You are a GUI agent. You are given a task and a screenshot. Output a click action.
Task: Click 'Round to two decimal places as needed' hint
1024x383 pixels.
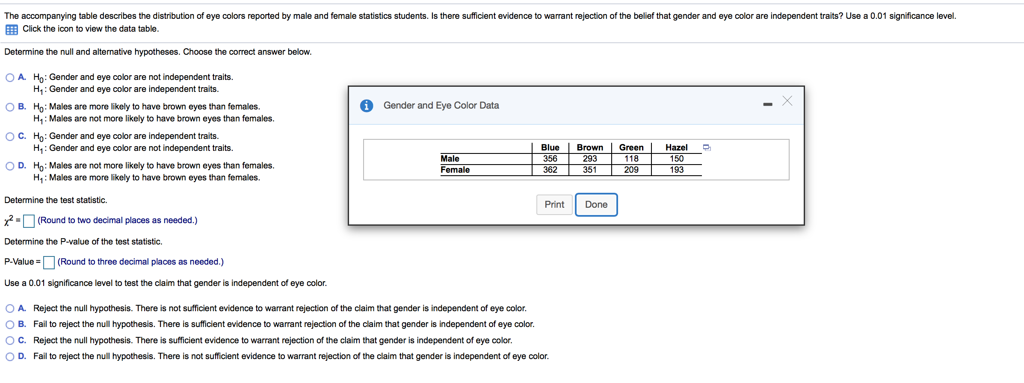(118, 220)
